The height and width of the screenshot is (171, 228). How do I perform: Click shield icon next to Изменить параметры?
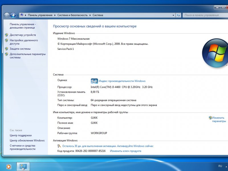pyautogui.click(x=210, y=118)
